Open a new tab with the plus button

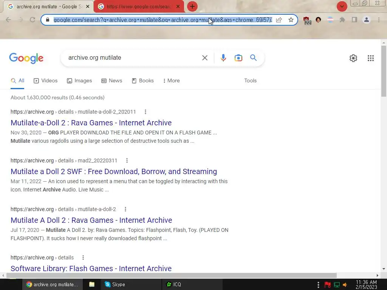[x=192, y=6]
